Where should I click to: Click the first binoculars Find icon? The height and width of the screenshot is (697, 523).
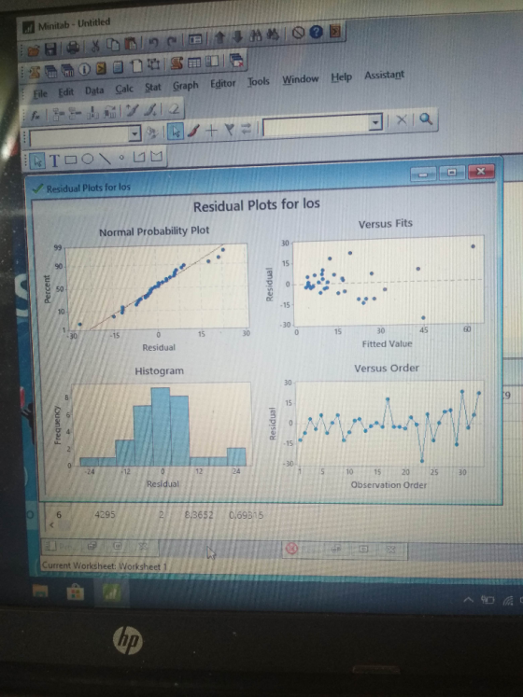coord(256,36)
